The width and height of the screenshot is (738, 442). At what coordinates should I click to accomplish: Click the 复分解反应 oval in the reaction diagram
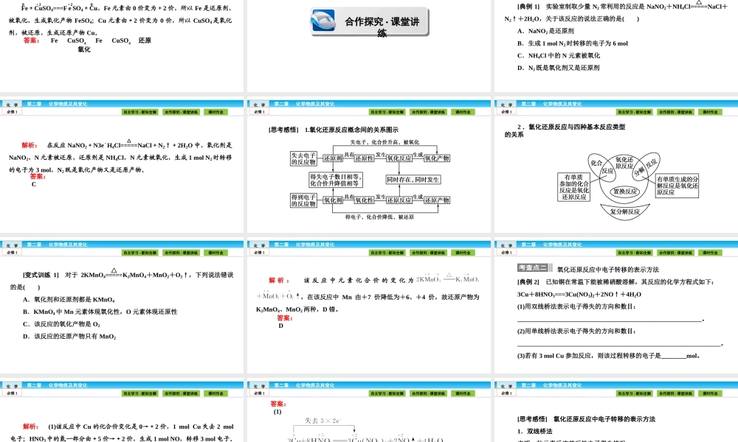(625, 211)
